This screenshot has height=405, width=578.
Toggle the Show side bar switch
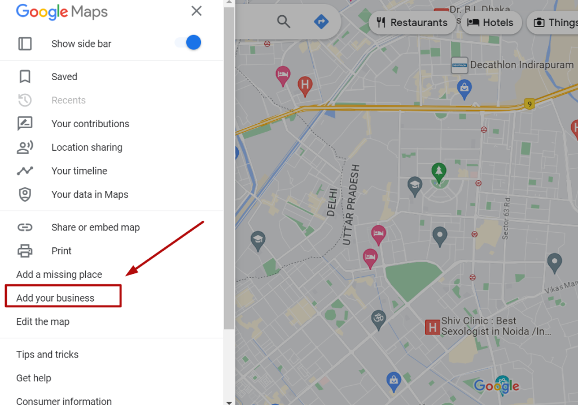click(x=189, y=43)
